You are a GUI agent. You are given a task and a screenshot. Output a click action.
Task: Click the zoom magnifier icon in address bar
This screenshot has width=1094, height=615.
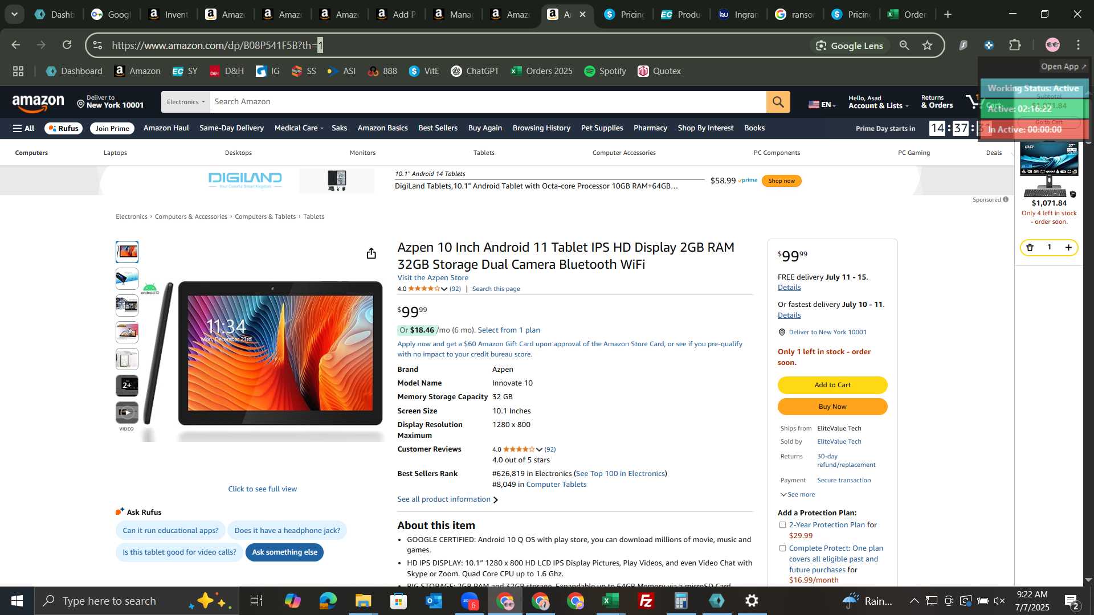point(904,46)
